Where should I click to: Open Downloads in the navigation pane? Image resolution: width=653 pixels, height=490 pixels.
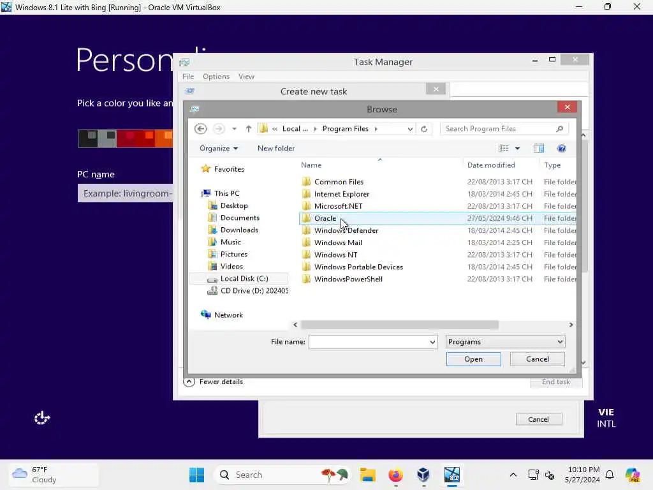(239, 230)
